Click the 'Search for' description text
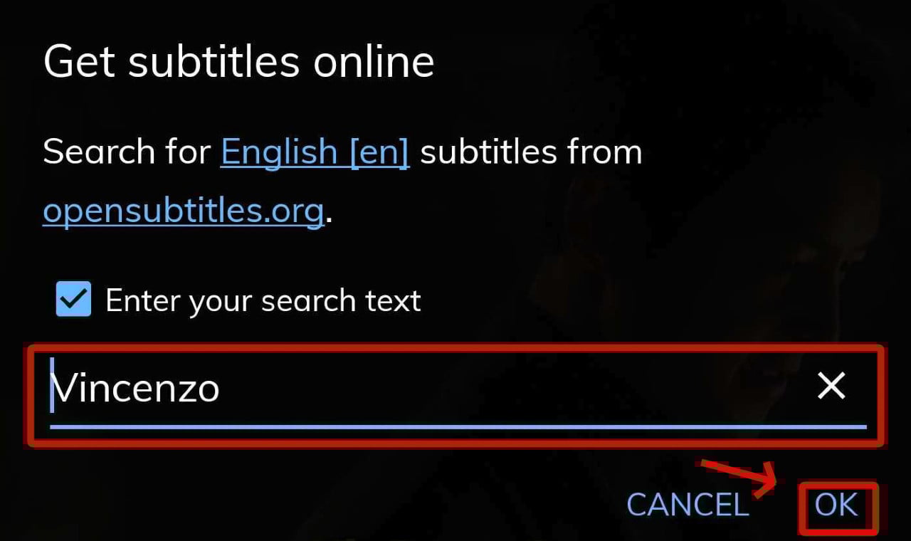911x541 pixels. click(127, 152)
